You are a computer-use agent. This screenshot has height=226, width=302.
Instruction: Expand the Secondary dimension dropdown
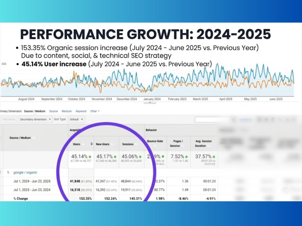(35, 119)
